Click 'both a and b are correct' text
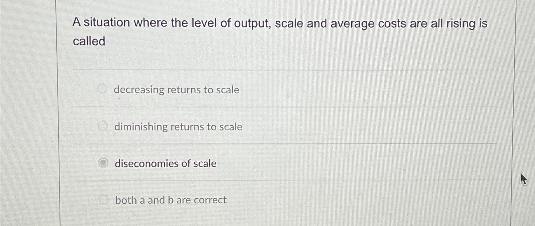This screenshot has width=535, height=226. [x=170, y=200]
